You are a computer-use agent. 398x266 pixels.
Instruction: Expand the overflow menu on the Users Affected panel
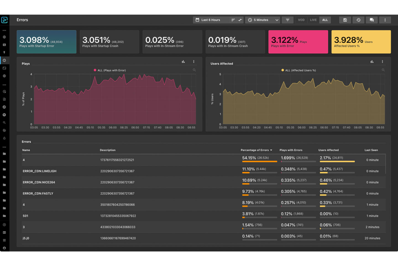[x=382, y=61]
